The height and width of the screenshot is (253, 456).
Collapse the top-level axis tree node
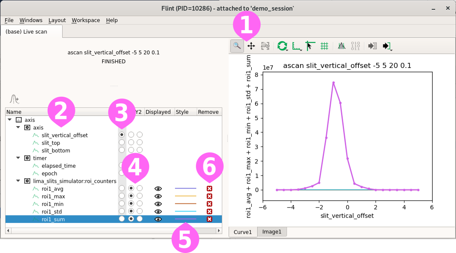pos(10,119)
